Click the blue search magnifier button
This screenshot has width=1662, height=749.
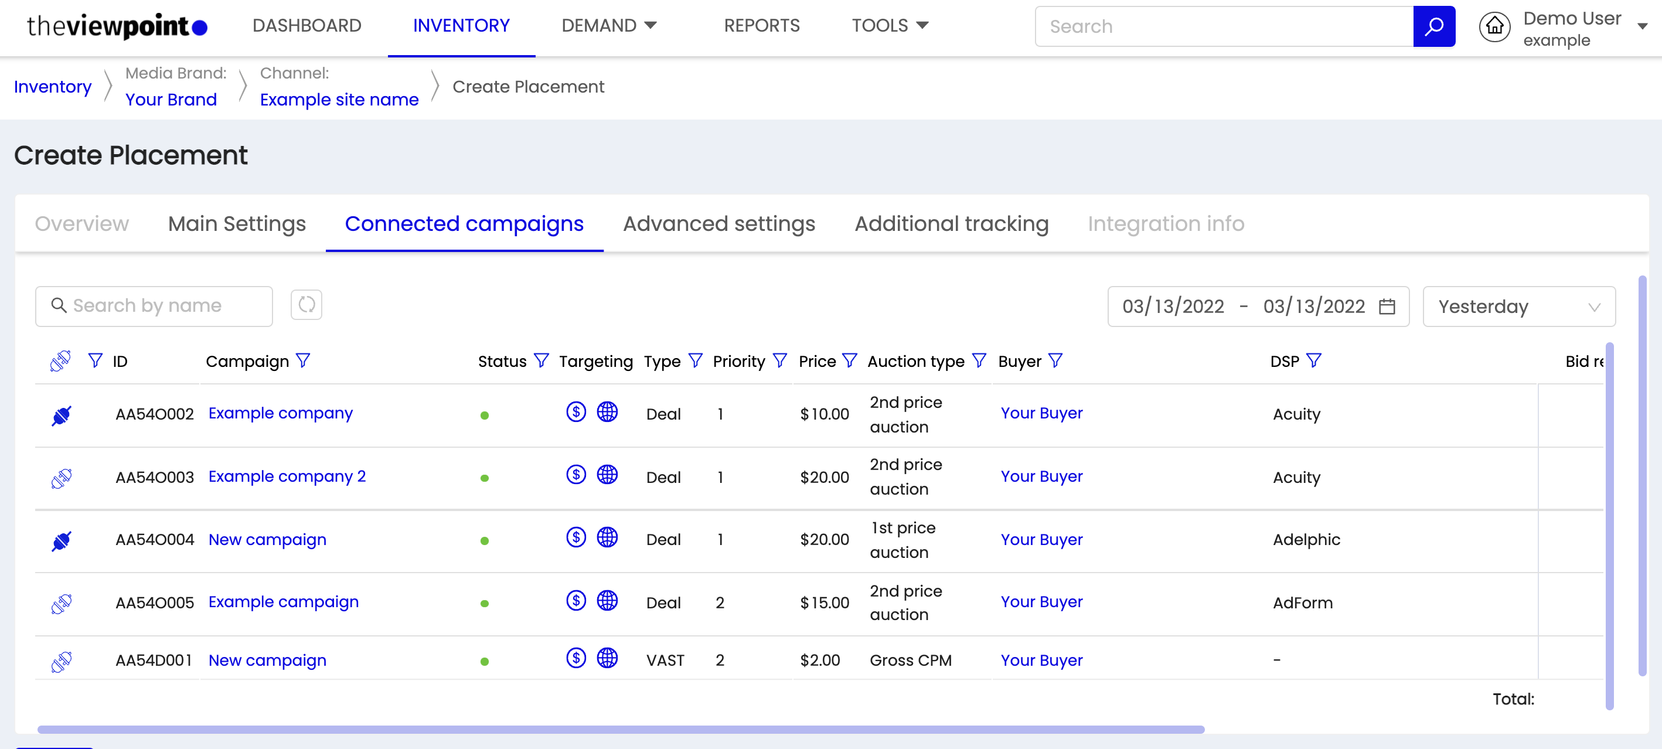[1433, 26]
